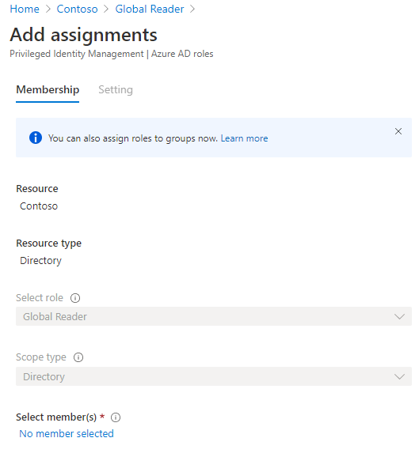Open the Directory scope type dropdown
Image resolution: width=419 pixels, height=453 pixels.
click(214, 376)
